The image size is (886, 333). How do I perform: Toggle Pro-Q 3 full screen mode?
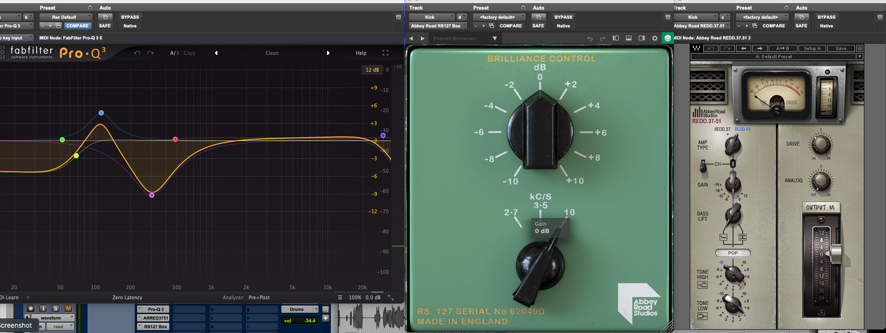pos(385,53)
